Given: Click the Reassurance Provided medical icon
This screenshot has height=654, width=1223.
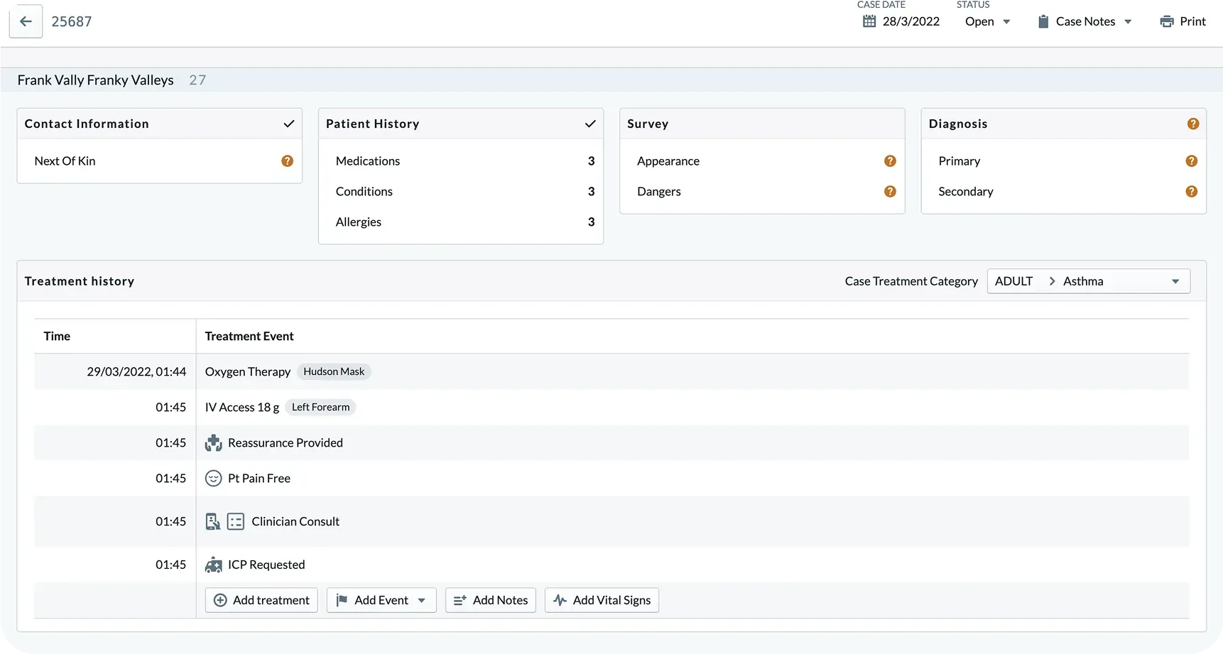Looking at the screenshot, I should 213,443.
